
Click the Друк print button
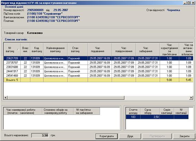pos(130,136)
